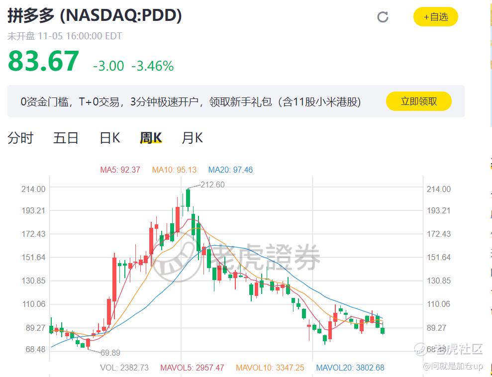Click the 未开盘 11-05 16:00:00 EDT status line

[65, 36]
